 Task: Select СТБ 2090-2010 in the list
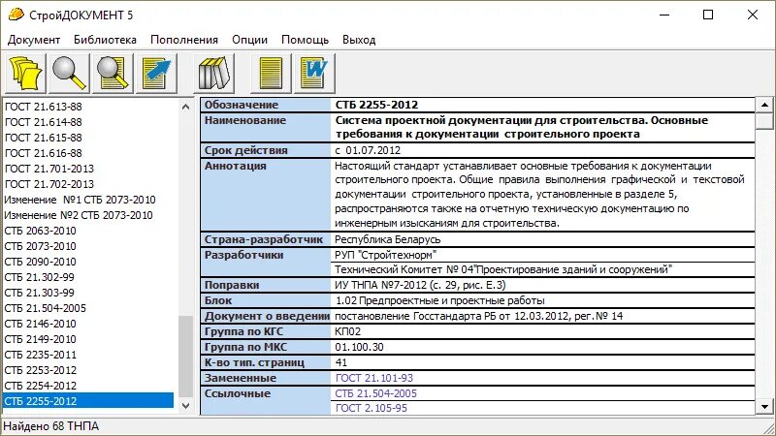(41, 262)
